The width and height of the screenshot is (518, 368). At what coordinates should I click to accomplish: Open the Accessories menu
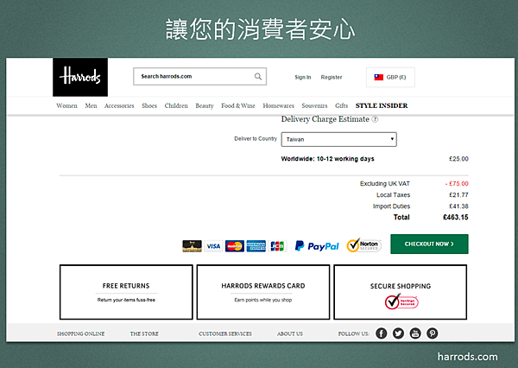(119, 105)
